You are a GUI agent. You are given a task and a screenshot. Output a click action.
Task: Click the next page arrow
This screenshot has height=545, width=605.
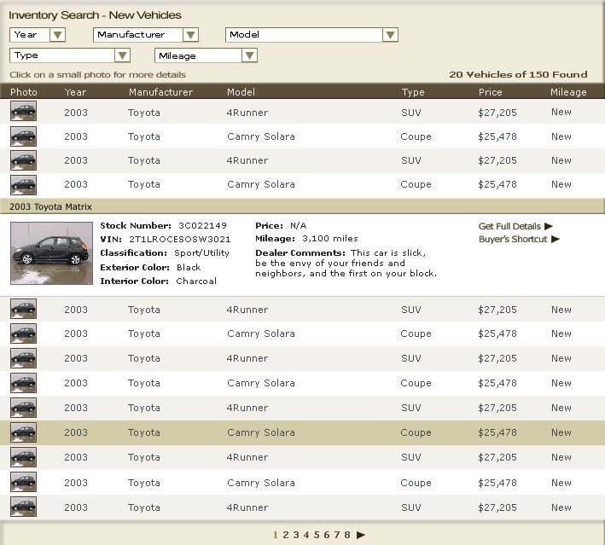361,535
